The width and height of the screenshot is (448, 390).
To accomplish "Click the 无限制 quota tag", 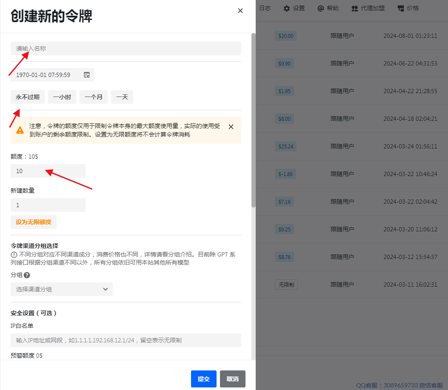I will tap(286, 285).
